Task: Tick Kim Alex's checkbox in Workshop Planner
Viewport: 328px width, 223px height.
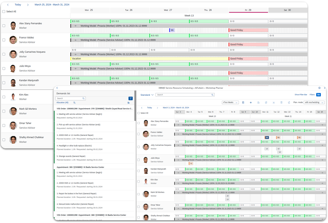Action: click(139, 181)
